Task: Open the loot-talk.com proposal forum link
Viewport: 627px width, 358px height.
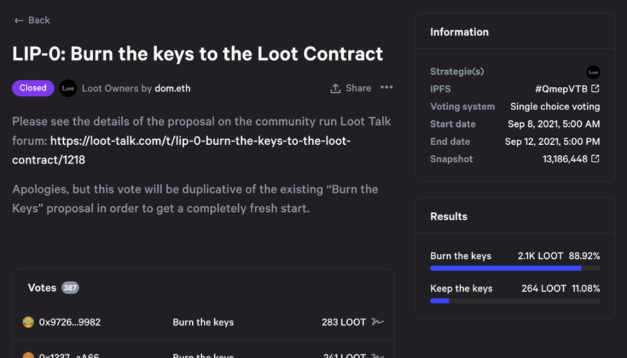Action: (181, 150)
